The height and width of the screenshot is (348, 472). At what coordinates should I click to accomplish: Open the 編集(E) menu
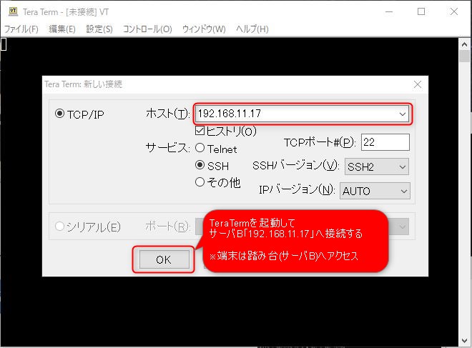point(62,29)
